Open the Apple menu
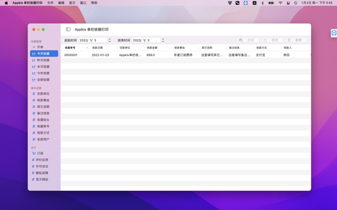The height and width of the screenshot is (210, 337). click(6, 3)
